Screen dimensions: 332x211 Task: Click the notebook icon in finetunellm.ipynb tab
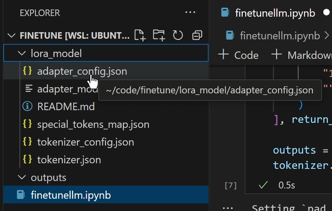pyautogui.click(x=225, y=13)
